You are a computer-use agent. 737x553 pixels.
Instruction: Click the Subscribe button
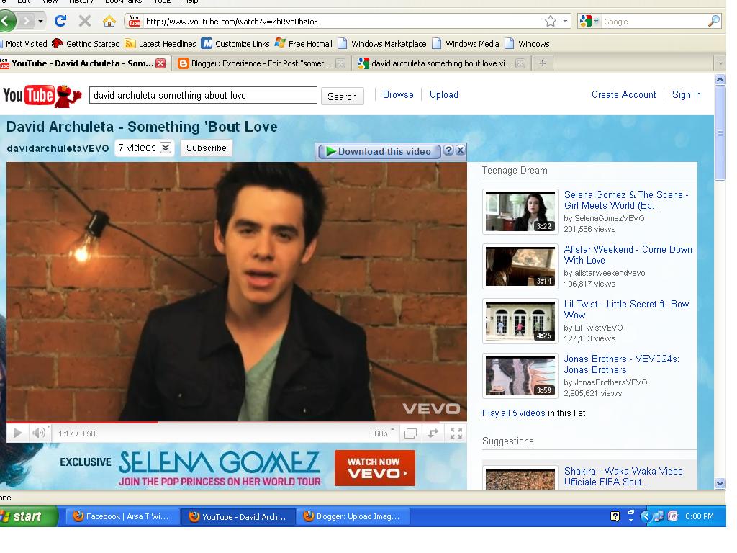coord(207,148)
